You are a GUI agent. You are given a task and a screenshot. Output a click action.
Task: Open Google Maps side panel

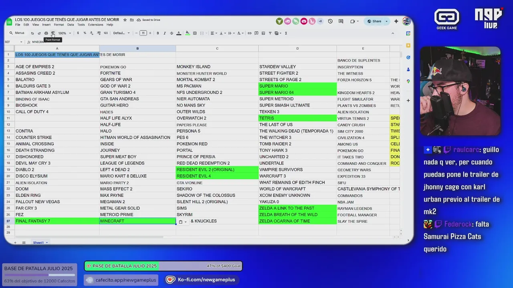point(408,81)
